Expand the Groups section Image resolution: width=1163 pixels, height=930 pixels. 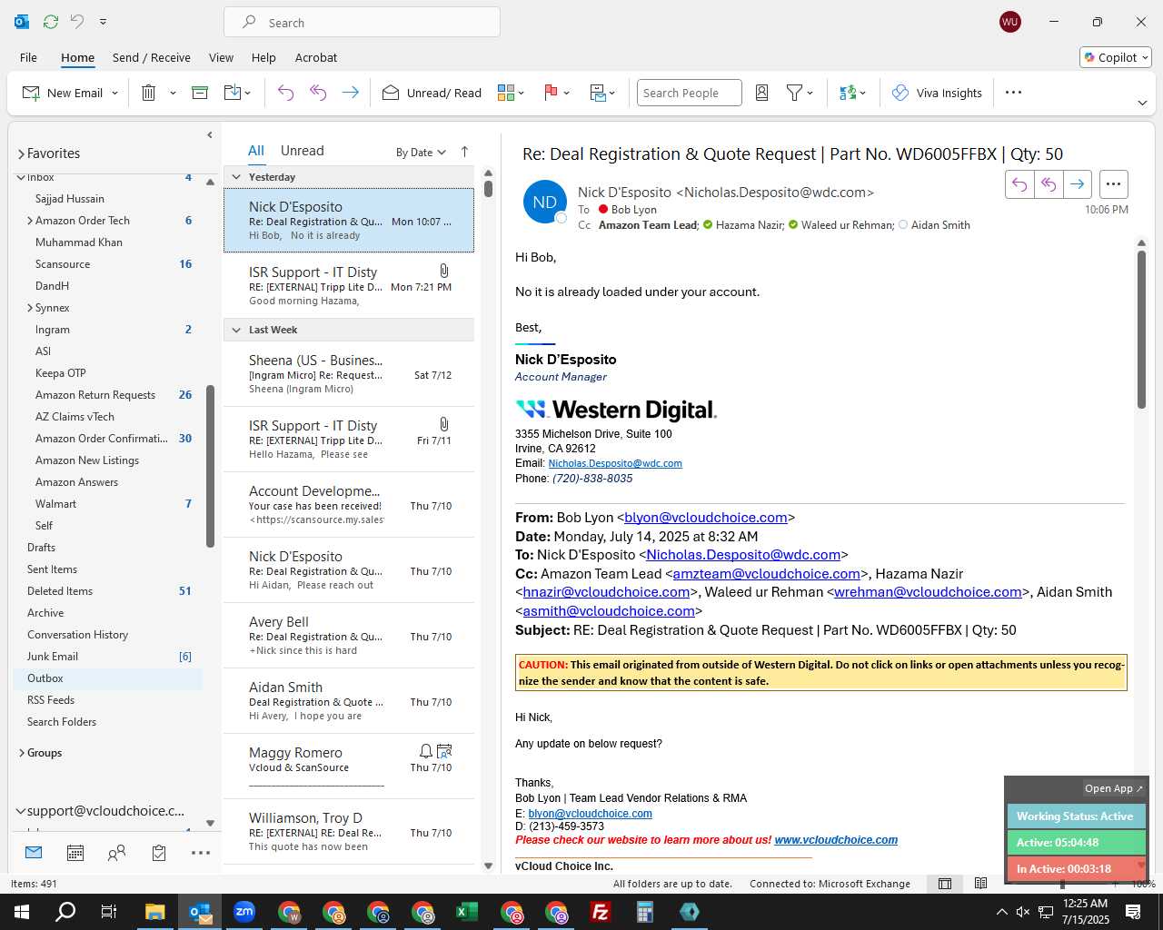click(x=22, y=753)
